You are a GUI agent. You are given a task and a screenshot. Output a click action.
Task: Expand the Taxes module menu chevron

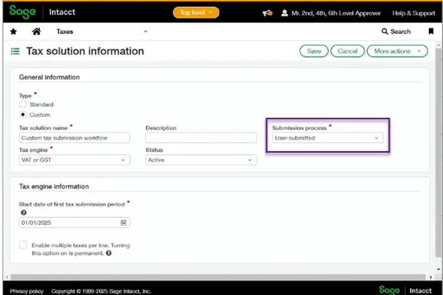(x=146, y=32)
